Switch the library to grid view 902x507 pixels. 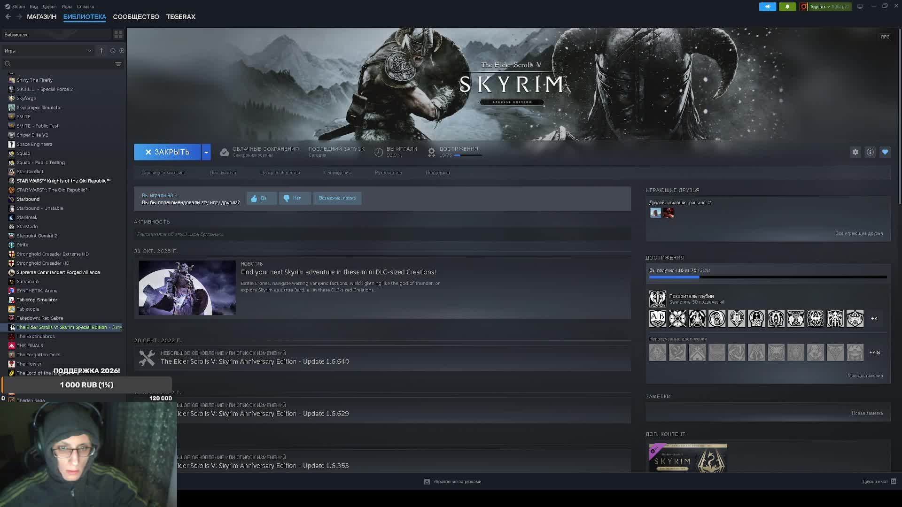[118, 34]
